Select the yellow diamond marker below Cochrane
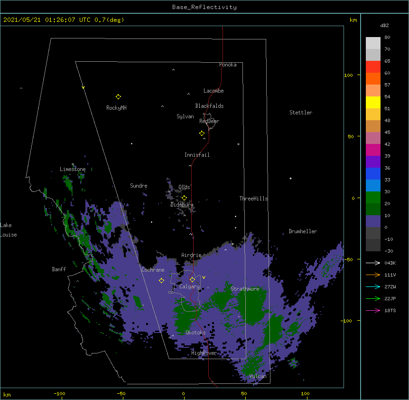Image resolution: width=409 pixels, height=400 pixels. (x=161, y=280)
